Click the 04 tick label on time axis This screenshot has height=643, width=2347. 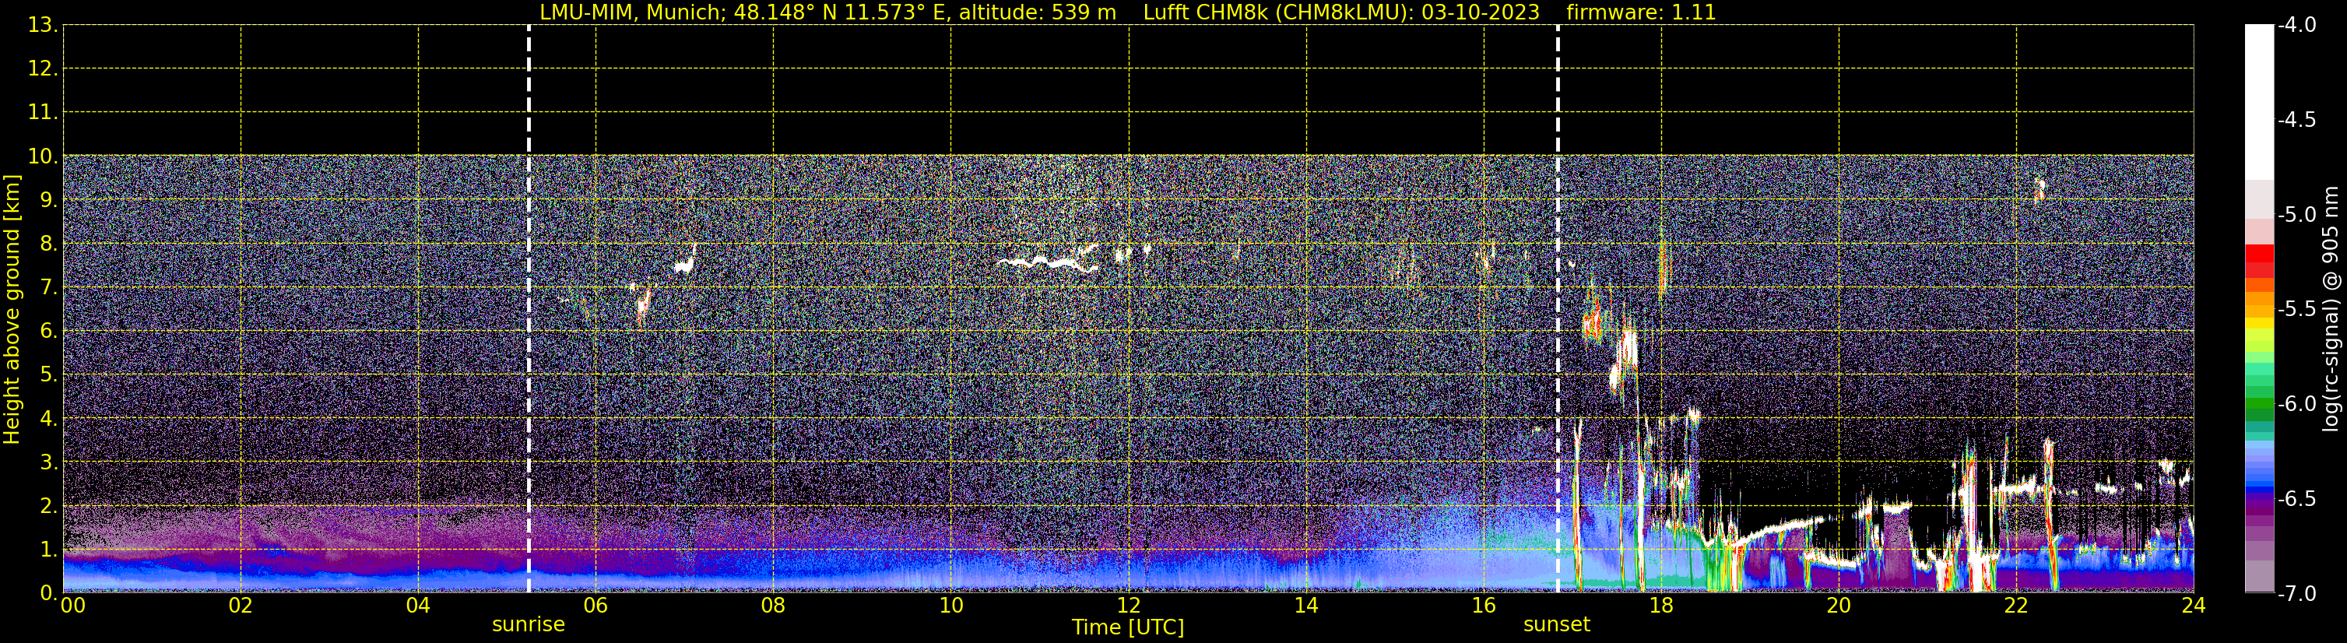point(418,606)
